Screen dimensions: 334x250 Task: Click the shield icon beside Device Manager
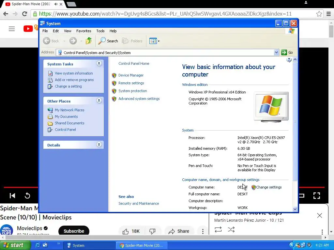pyautogui.click(x=114, y=76)
